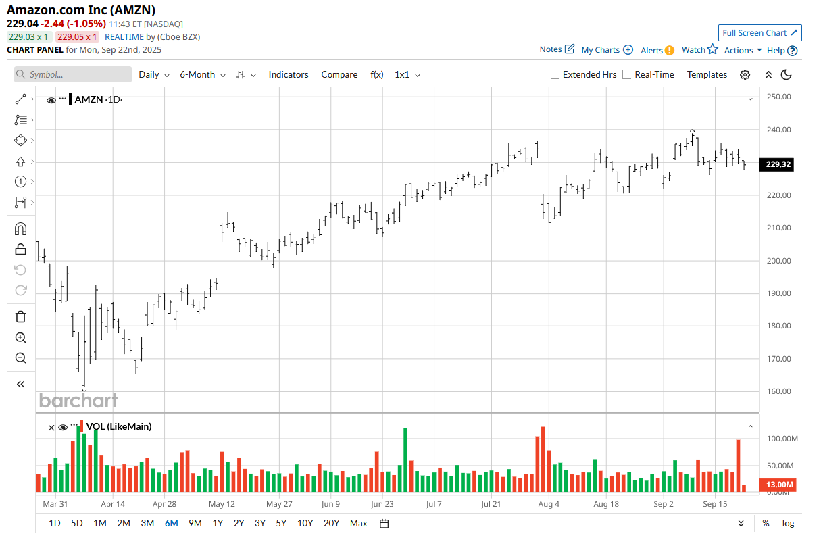Open the Actions dropdown menu

(x=743, y=51)
